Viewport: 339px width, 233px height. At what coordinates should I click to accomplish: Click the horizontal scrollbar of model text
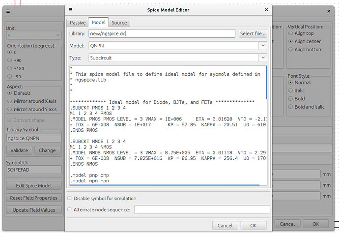pos(165,185)
